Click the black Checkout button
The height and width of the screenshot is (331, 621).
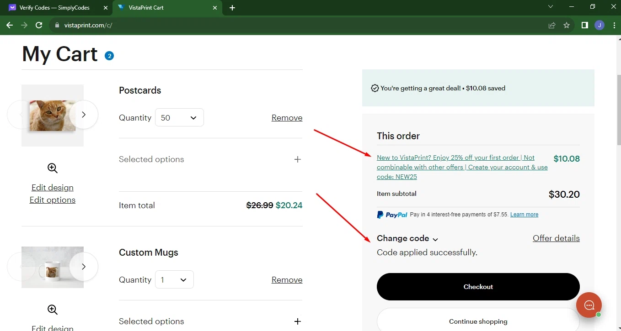click(x=478, y=287)
